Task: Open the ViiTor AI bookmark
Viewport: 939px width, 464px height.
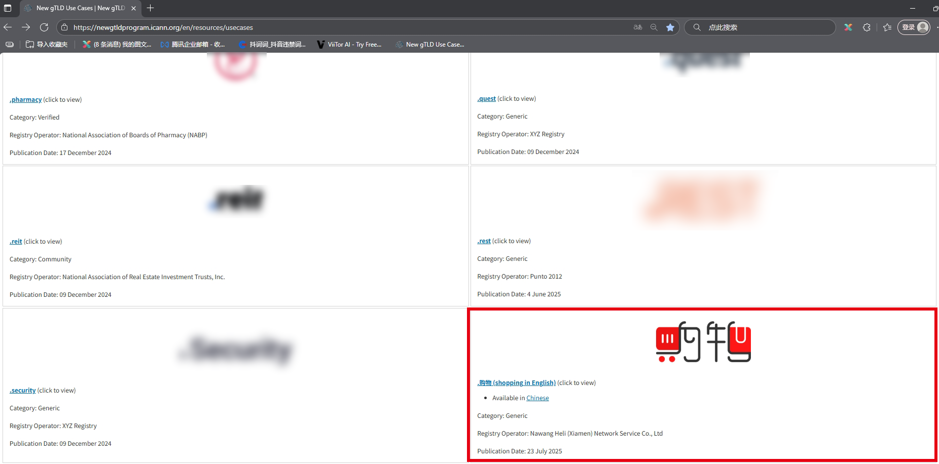Action: click(349, 45)
